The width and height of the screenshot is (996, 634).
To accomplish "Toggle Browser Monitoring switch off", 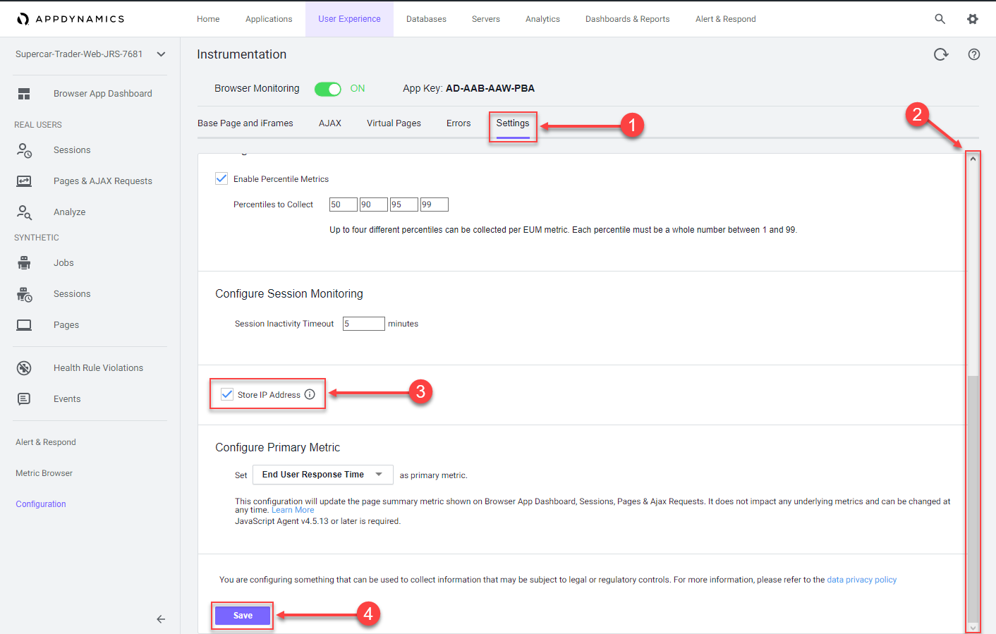I will tap(327, 89).
